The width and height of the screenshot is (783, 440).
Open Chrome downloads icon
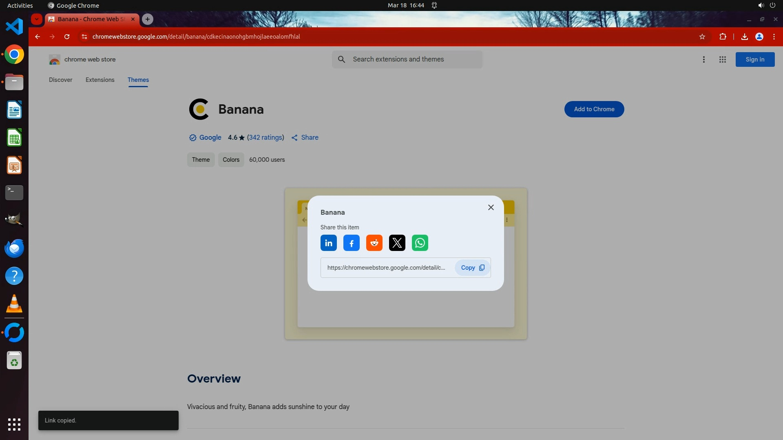tap(744, 37)
